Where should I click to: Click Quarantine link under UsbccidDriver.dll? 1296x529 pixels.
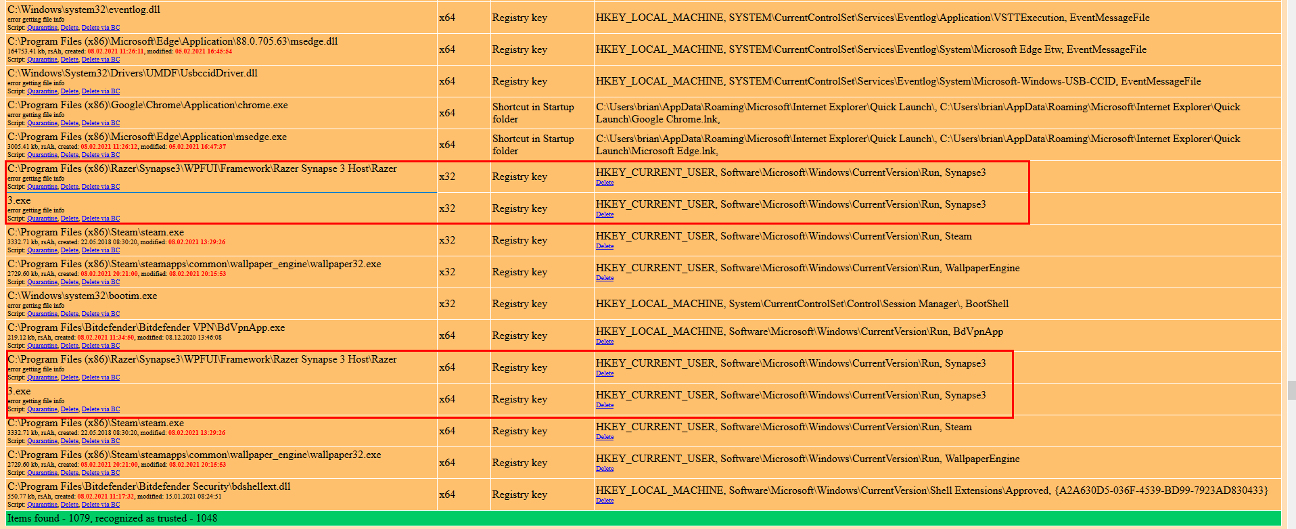point(42,91)
